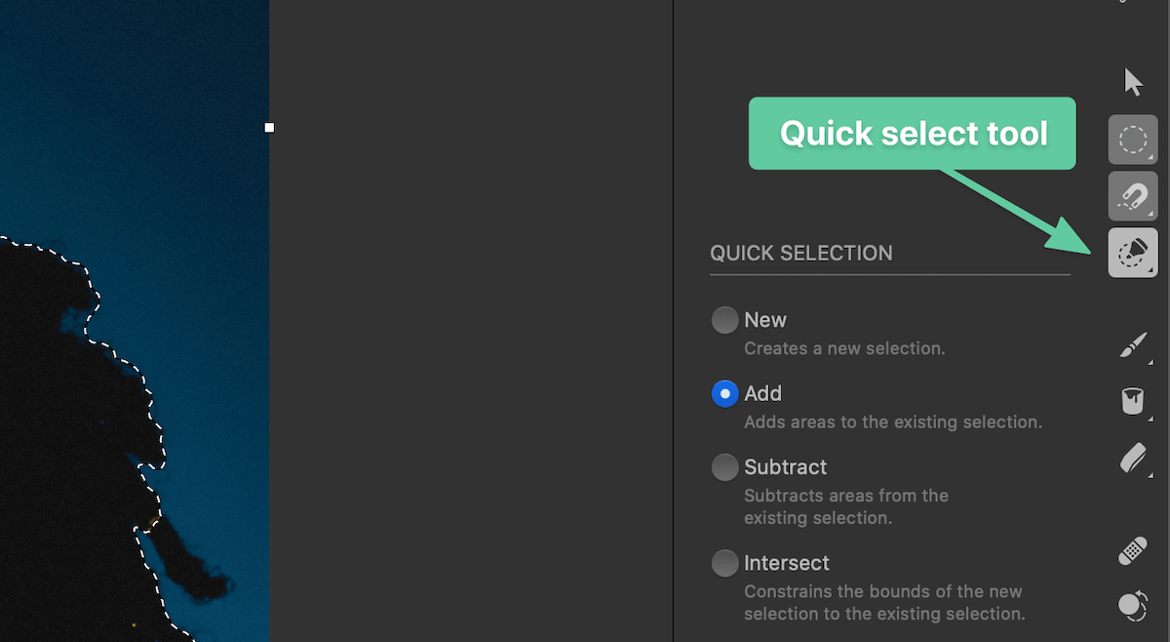Click the Quick select tool callout label
The image size is (1170, 642).
point(912,133)
